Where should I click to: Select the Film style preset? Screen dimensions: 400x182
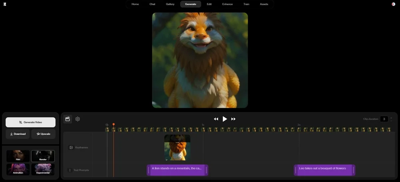point(18,156)
